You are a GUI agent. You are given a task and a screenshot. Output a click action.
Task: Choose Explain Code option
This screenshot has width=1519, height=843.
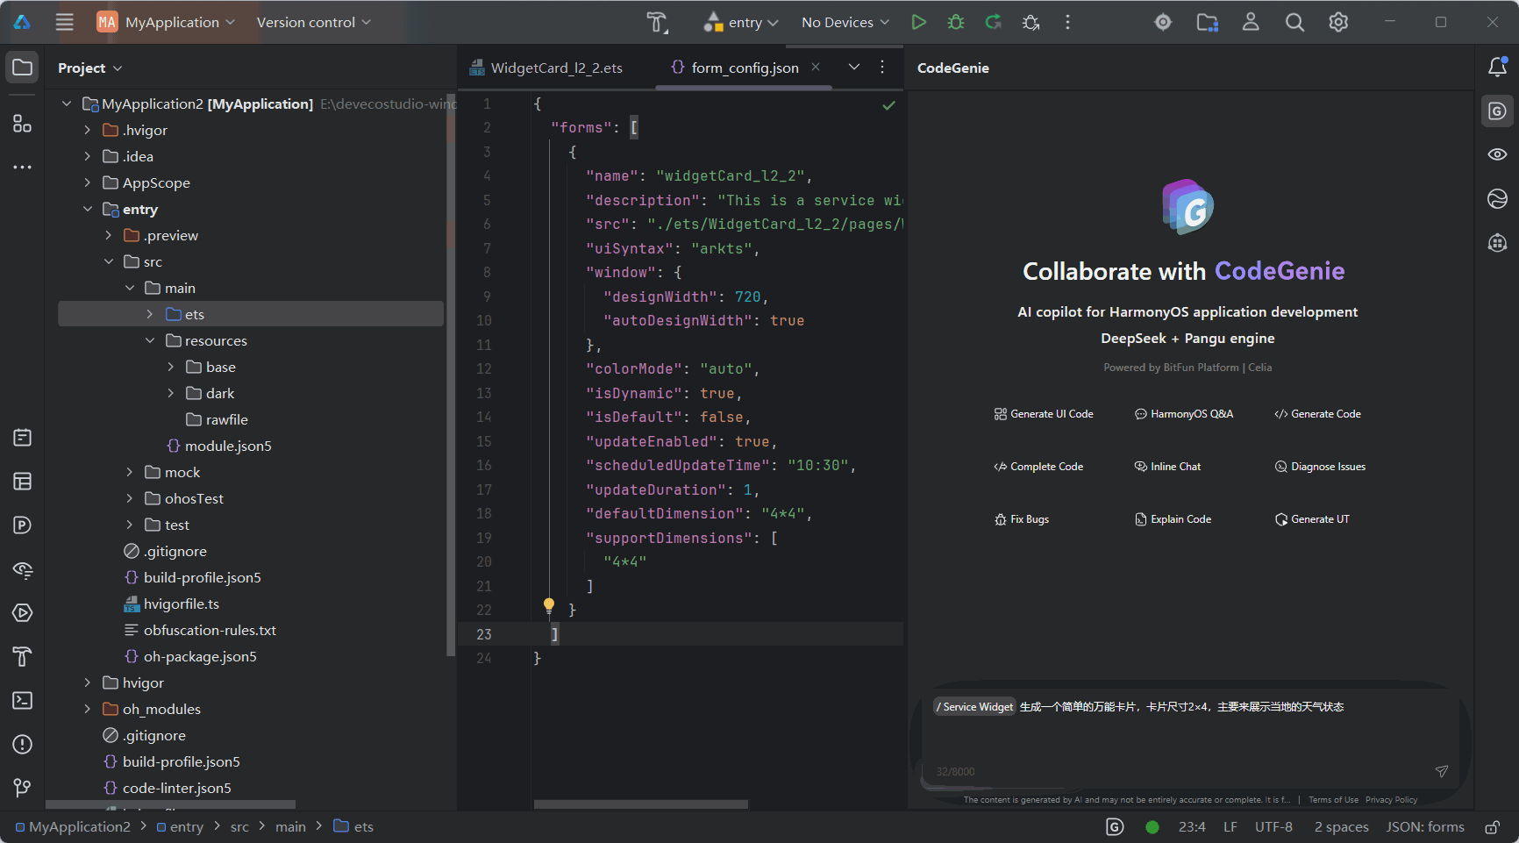tap(1173, 519)
